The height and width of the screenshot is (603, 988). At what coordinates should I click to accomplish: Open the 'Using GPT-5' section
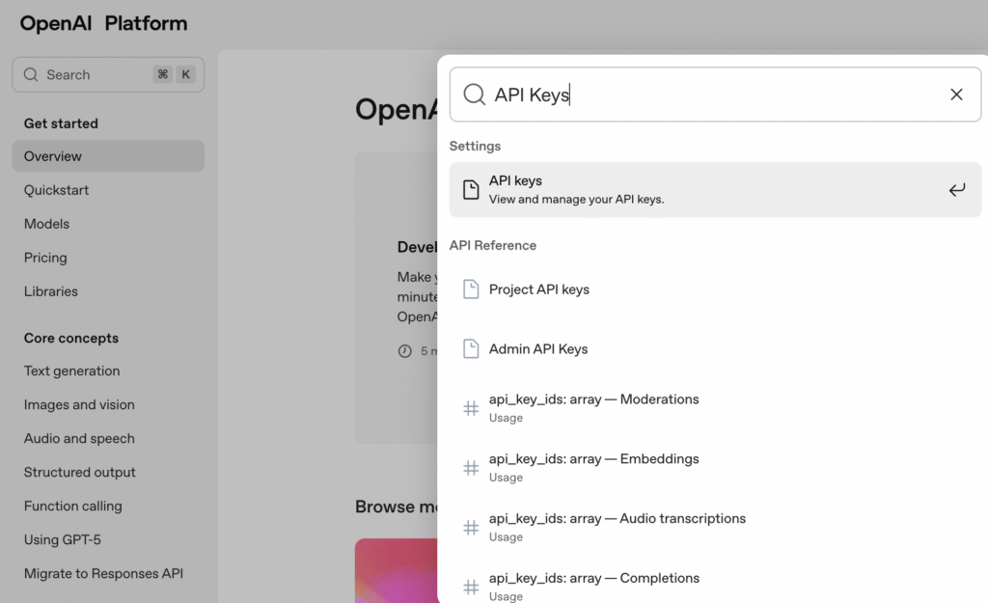point(64,539)
